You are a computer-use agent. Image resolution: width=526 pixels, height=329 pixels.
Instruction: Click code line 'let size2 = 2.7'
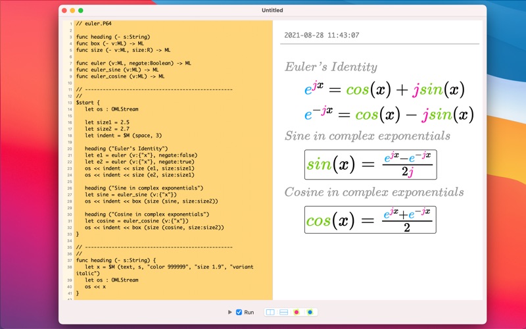(107, 129)
